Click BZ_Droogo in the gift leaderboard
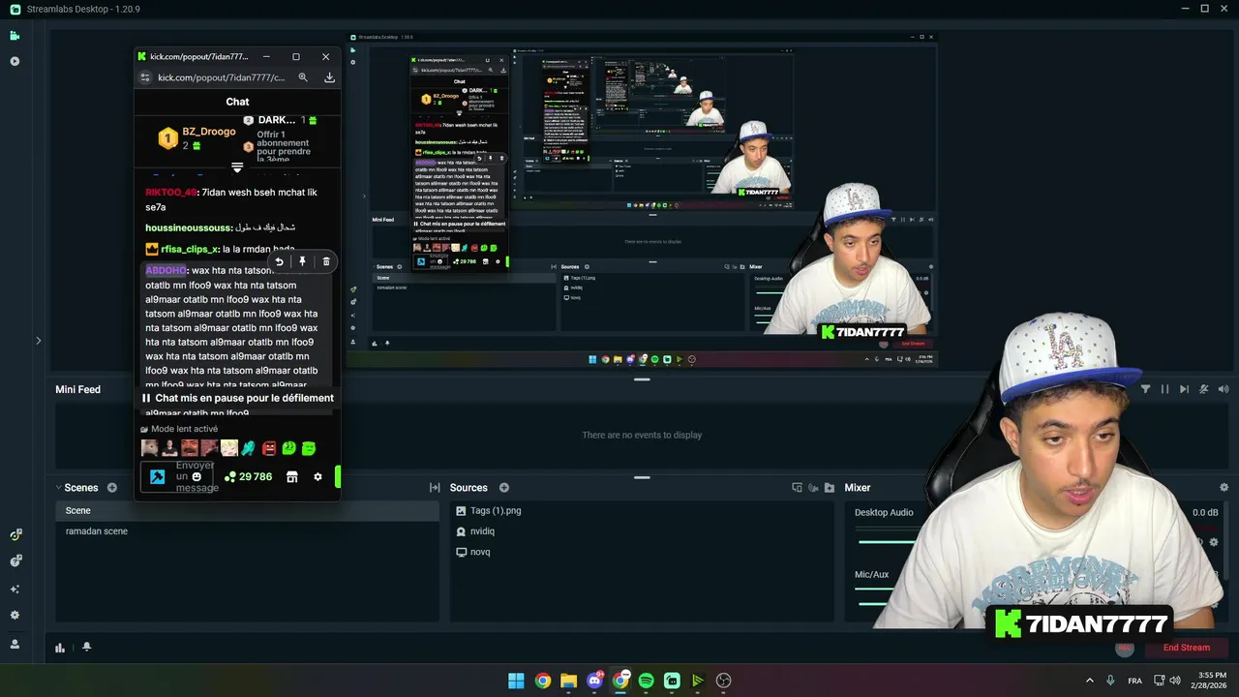 coord(209,131)
